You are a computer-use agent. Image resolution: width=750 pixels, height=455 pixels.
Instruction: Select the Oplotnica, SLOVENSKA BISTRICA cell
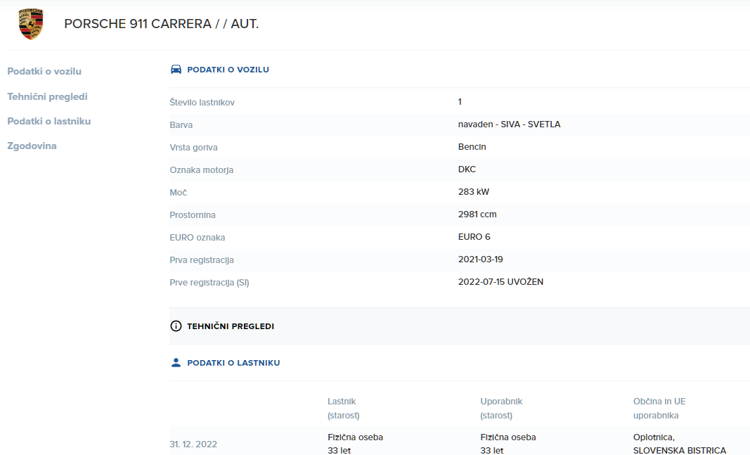[x=679, y=444]
